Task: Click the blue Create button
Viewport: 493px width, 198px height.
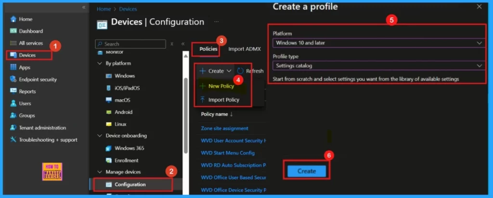Action: (307, 171)
